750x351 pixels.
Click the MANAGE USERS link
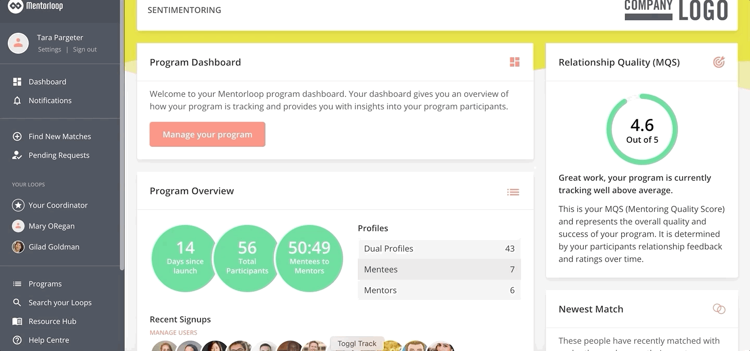click(x=174, y=332)
